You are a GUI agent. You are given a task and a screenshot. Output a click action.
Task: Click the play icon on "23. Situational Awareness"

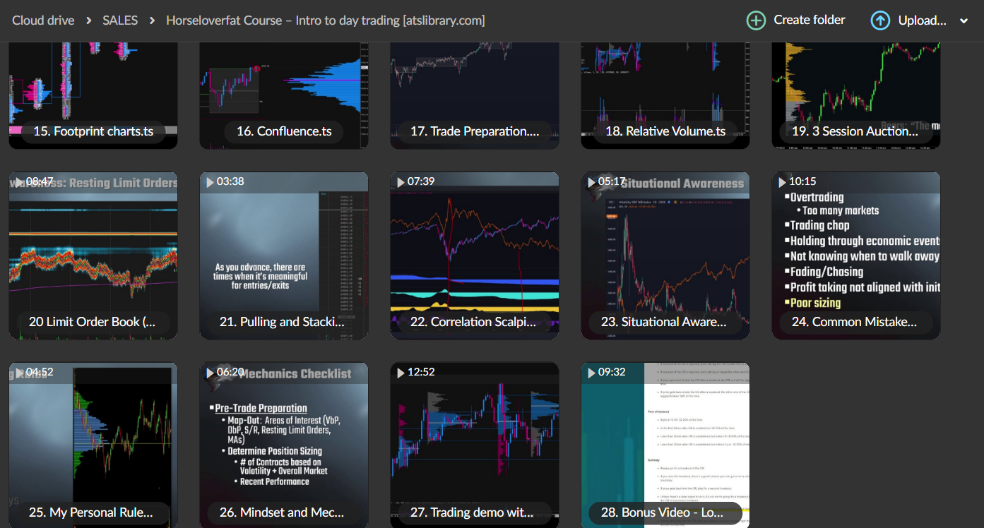[x=591, y=181]
